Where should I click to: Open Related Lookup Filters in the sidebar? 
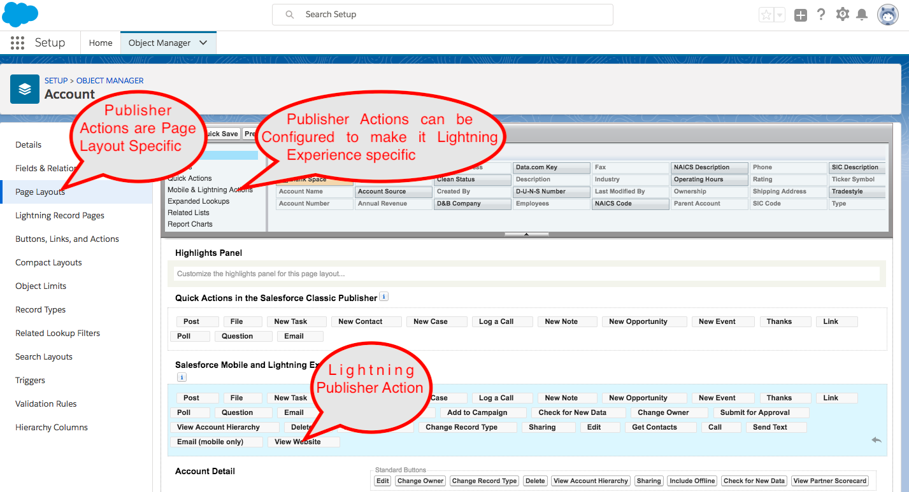pos(57,333)
